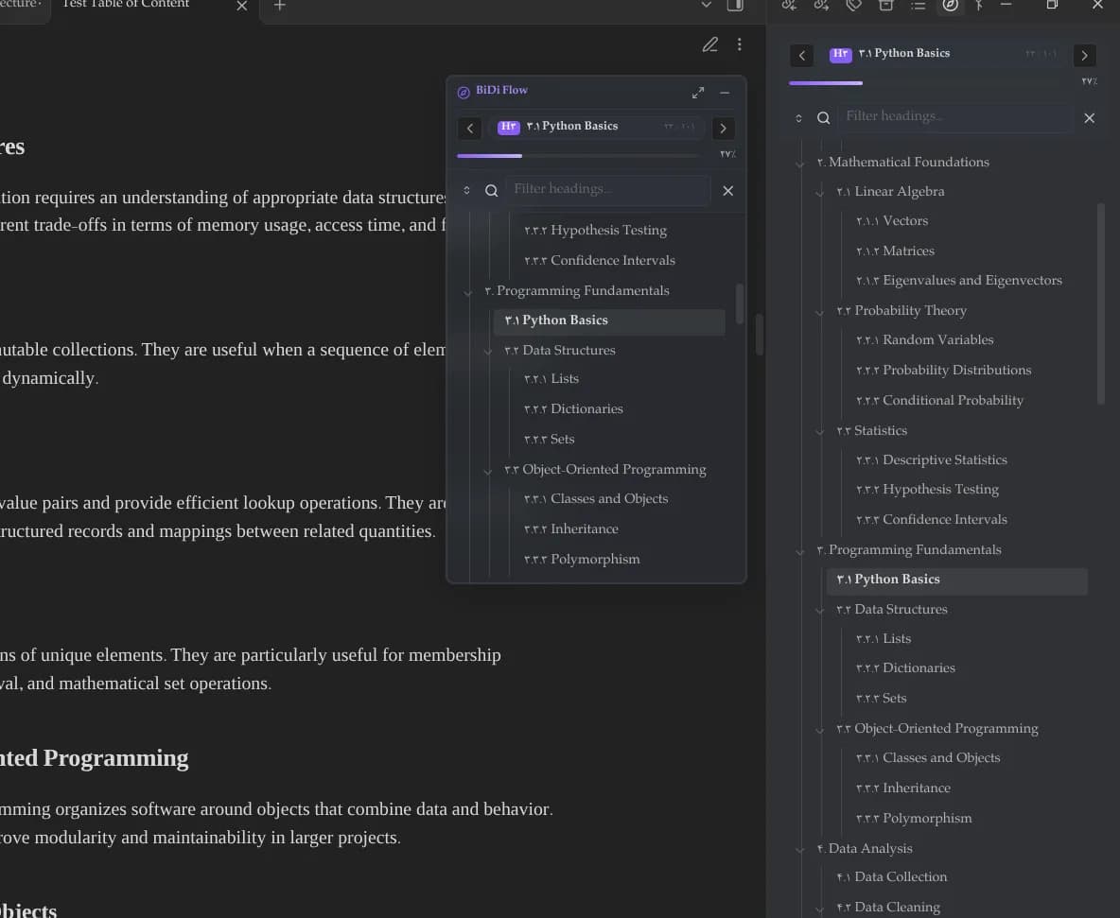Collapse Data Structures in the sidebar
Viewport: 1120px width, 918px height.
tap(819, 611)
